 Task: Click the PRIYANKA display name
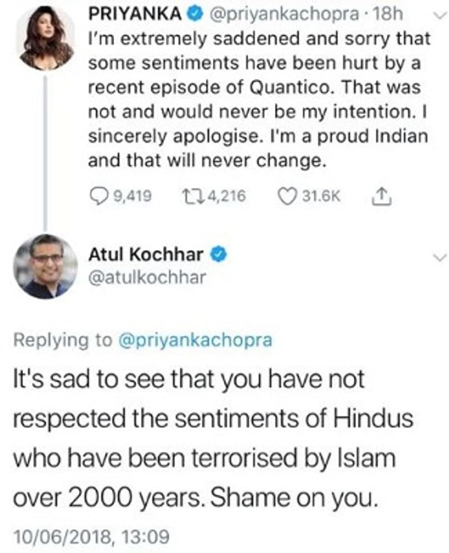135,14
